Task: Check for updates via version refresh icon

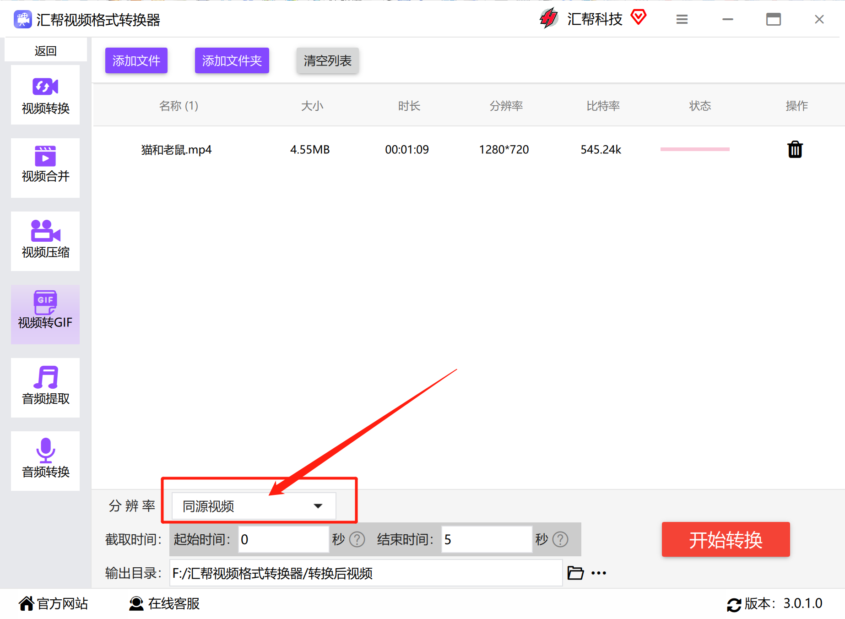Action: click(734, 605)
